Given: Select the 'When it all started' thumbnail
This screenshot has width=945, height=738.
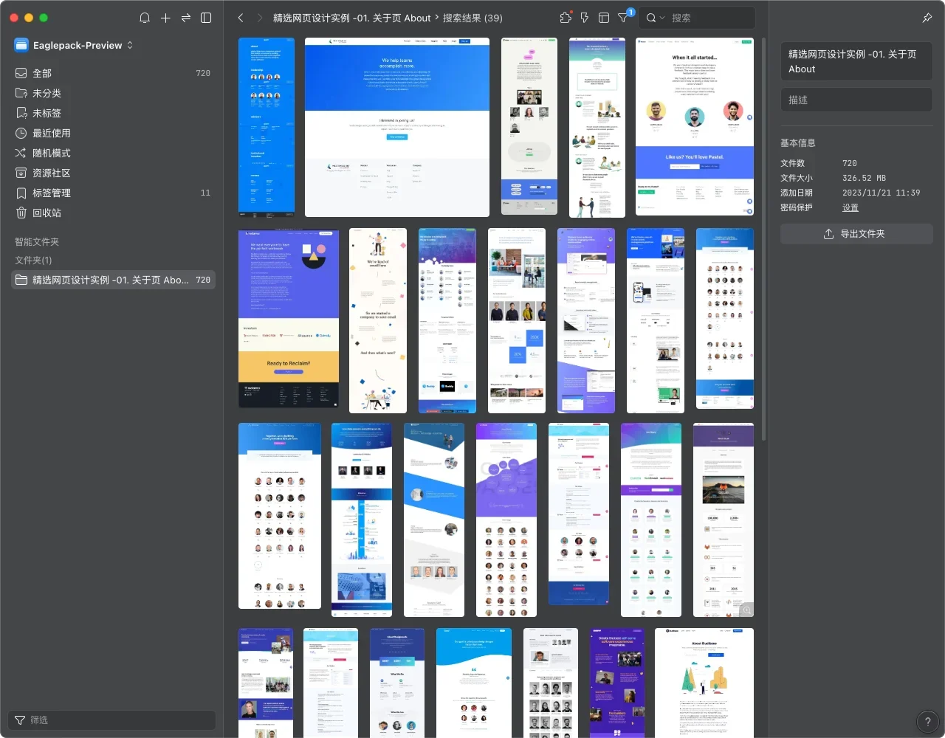Looking at the screenshot, I should tap(695, 127).
